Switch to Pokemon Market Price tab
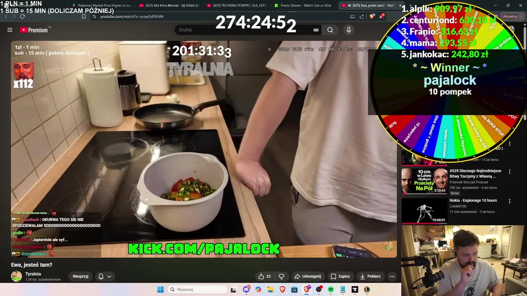The width and height of the screenshot is (527, 296). pos(102,5)
